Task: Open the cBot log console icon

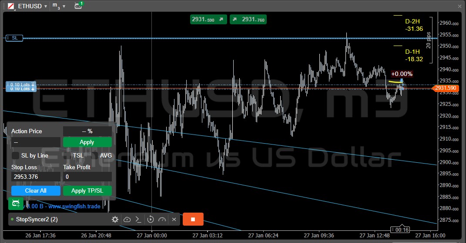Action: pos(138,220)
